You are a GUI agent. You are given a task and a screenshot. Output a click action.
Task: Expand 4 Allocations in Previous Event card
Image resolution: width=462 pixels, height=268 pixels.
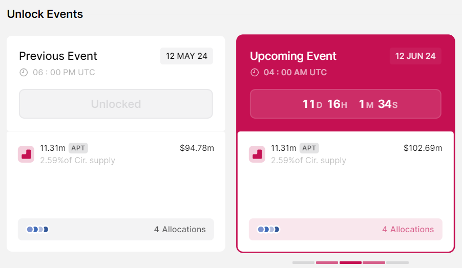point(180,230)
